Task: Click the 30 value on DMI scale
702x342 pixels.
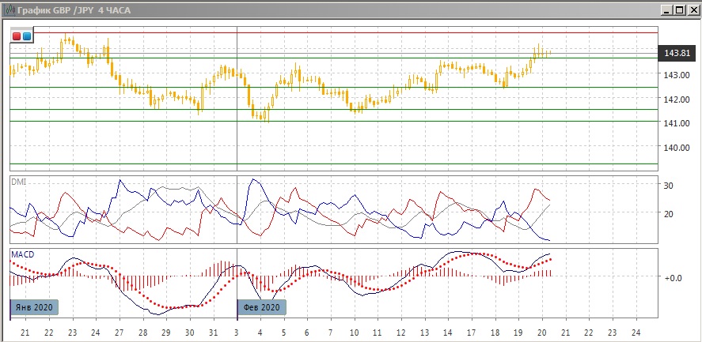Action: (x=668, y=185)
